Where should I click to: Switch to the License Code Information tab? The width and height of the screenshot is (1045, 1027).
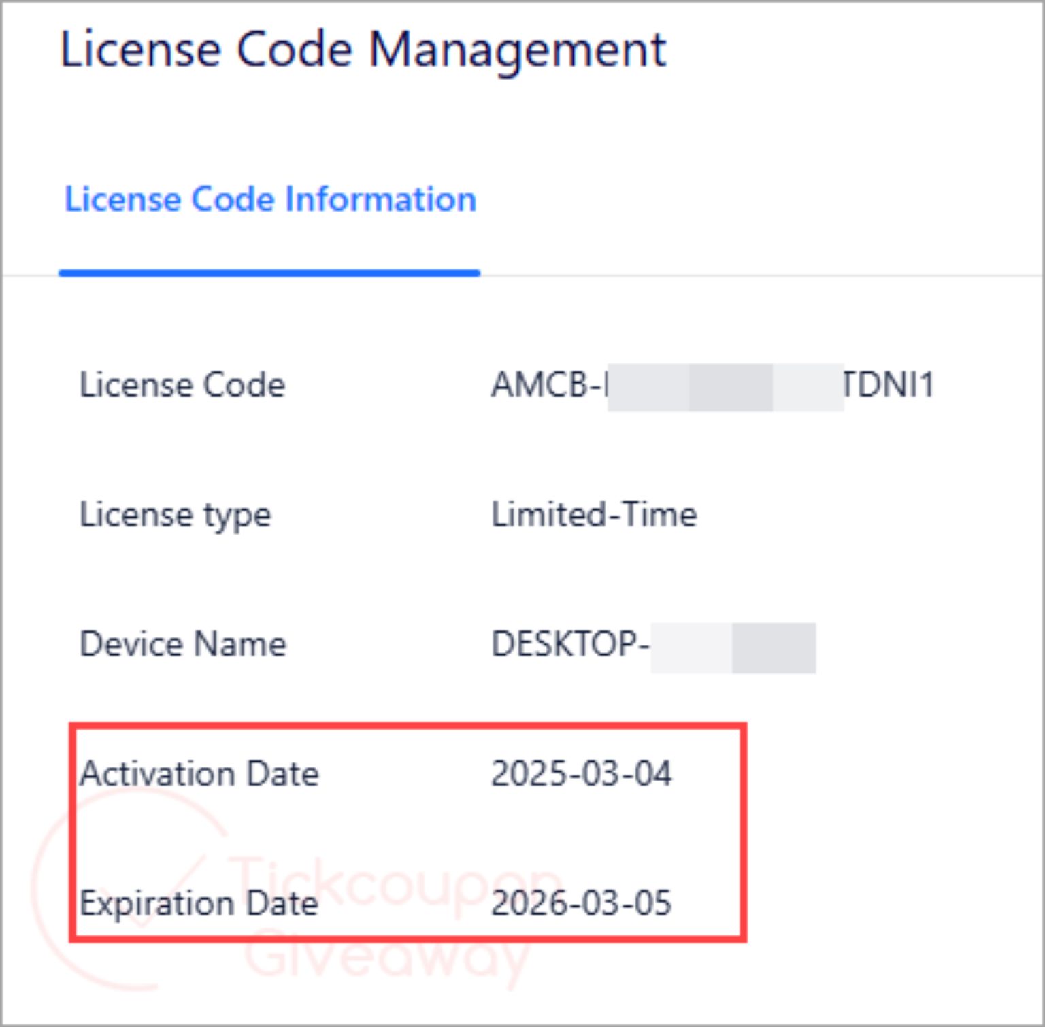pyautogui.click(x=270, y=199)
